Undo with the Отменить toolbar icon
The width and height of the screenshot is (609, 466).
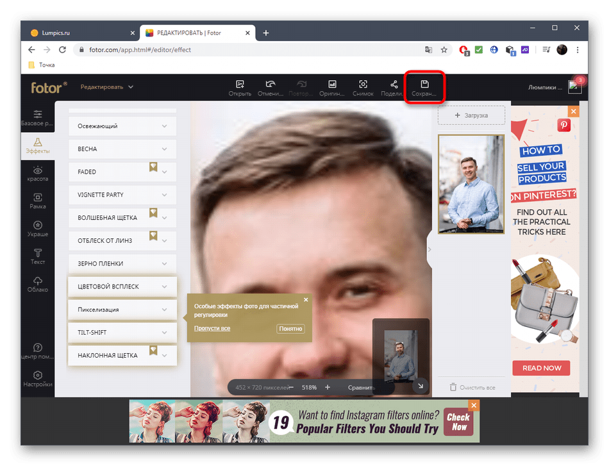click(x=271, y=88)
